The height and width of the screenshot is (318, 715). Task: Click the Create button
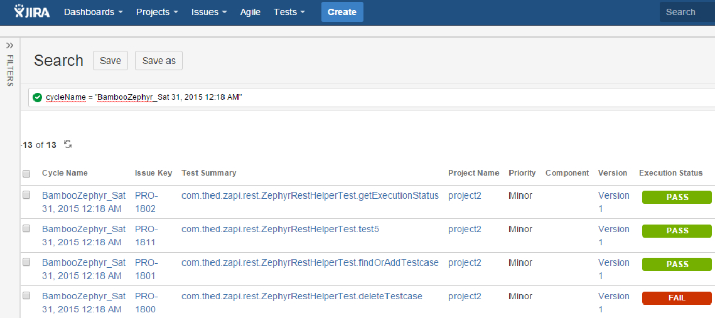click(342, 12)
